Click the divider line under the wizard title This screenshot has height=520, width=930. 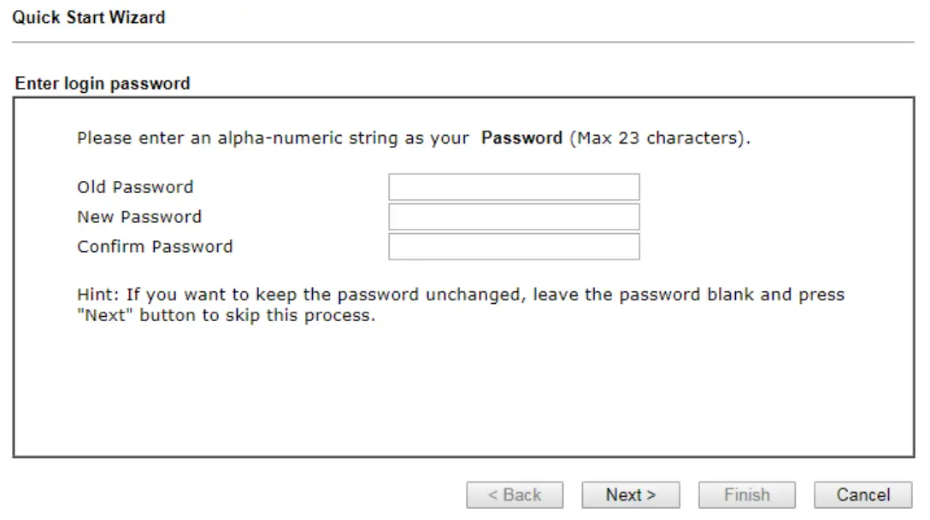click(463, 42)
